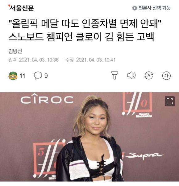Select the 수정 2021.04.03. 10:41 timestamp
The width and height of the screenshot is (179, 186).
90,60
